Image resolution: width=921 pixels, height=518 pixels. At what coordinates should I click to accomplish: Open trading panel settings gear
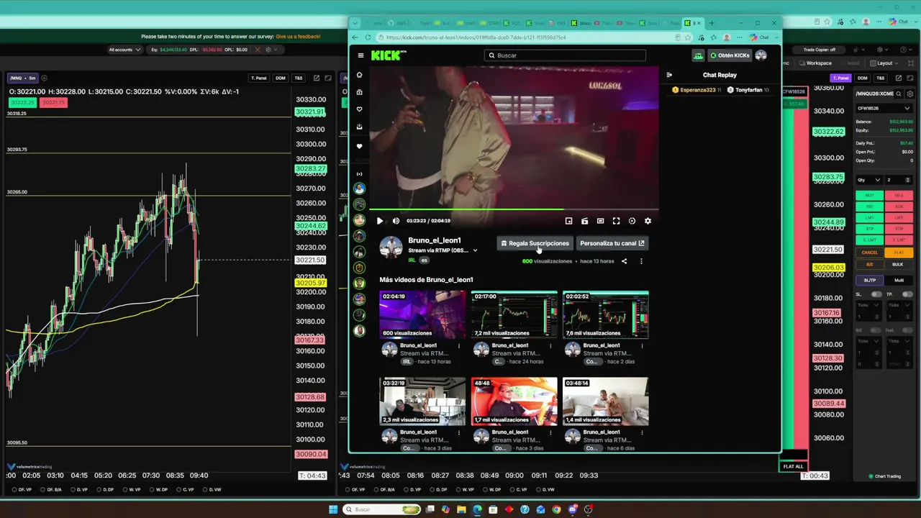[910, 94]
